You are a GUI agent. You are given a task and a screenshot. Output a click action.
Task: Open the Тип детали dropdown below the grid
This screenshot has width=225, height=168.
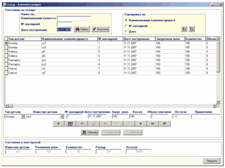pyautogui.click(x=23, y=116)
